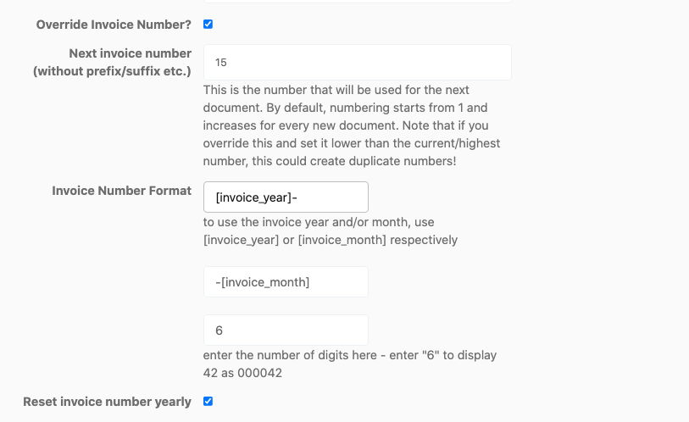Click the (without prefix/suffix etc.) label line
Image resolution: width=689 pixels, height=422 pixels.
click(112, 71)
